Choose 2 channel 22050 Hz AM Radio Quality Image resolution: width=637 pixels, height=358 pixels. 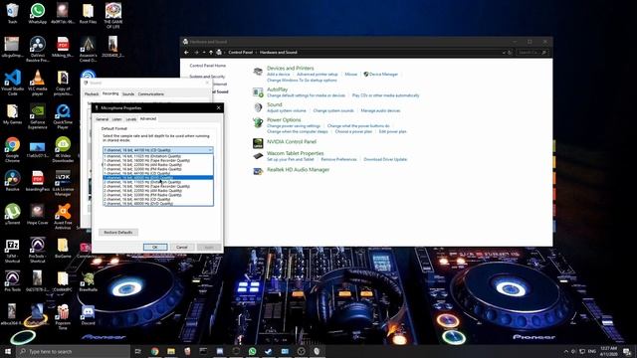pyautogui.click(x=158, y=190)
